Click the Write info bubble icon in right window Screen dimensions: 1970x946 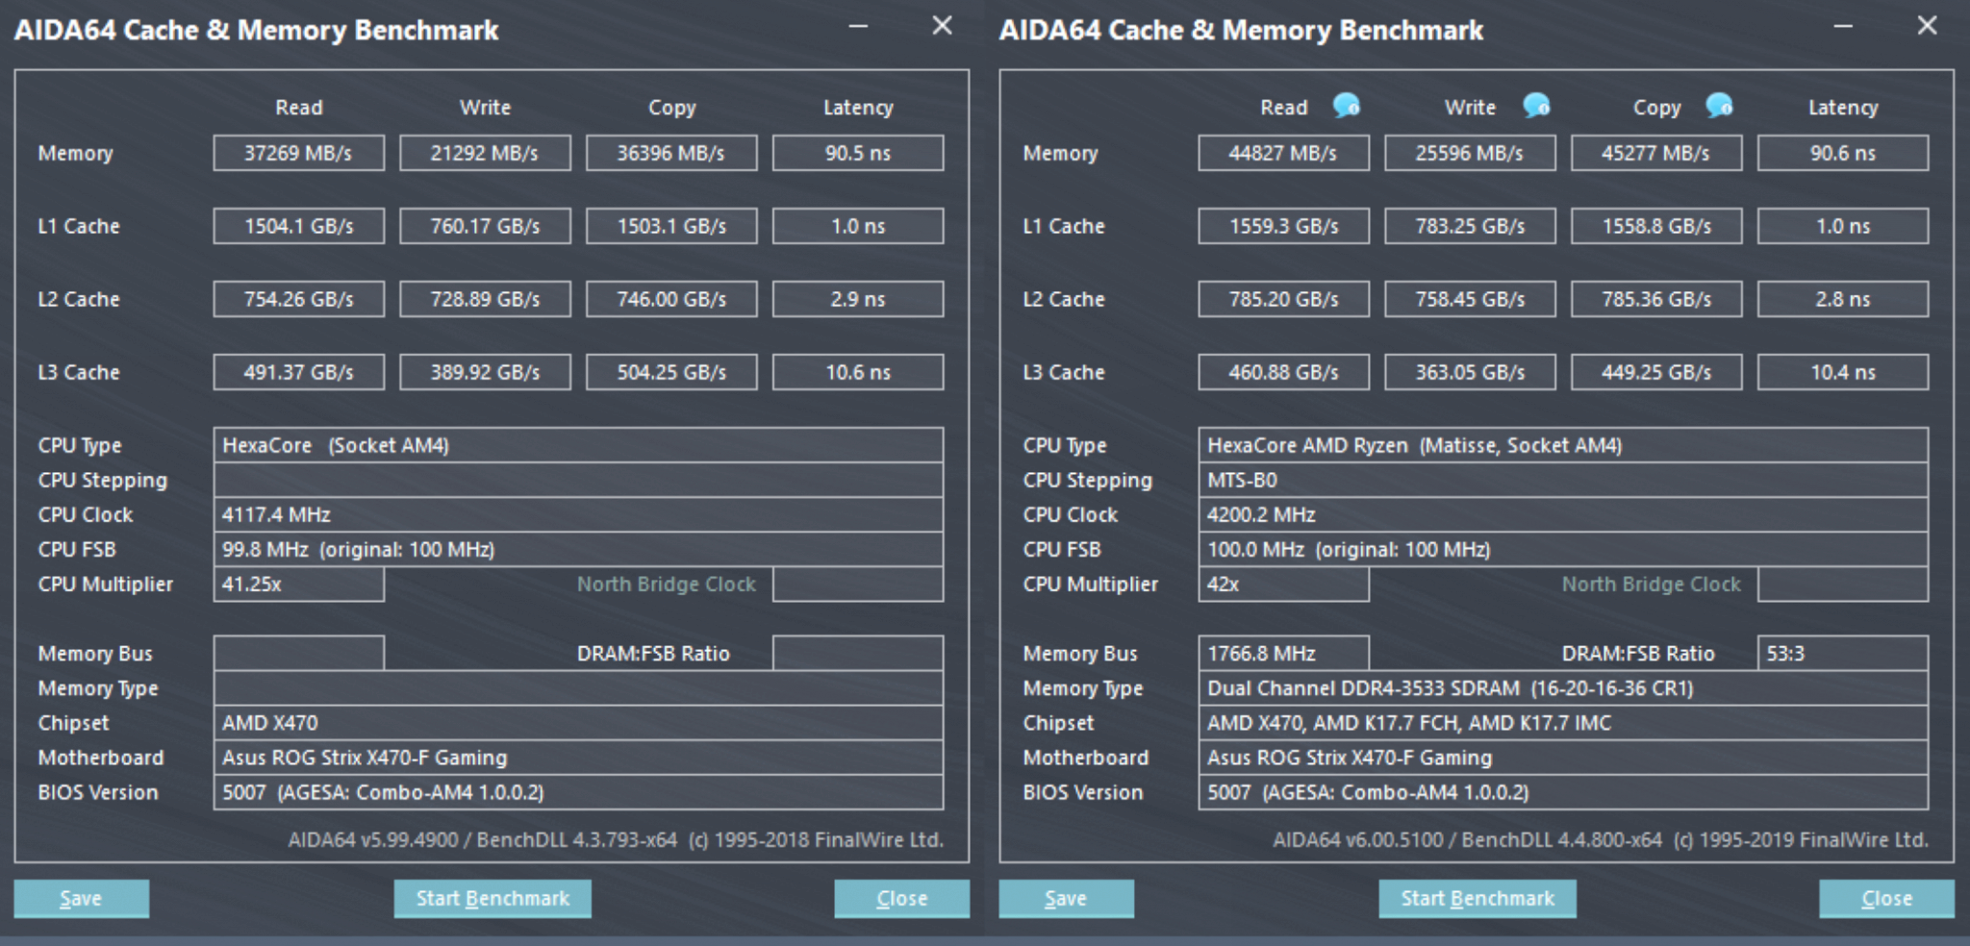(1536, 105)
